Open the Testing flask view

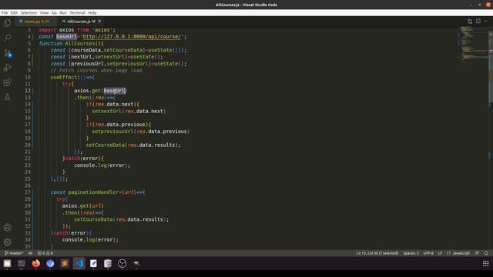tap(8, 97)
